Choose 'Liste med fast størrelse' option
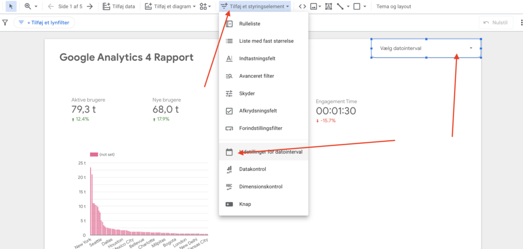The width and height of the screenshot is (523, 249). (264, 41)
